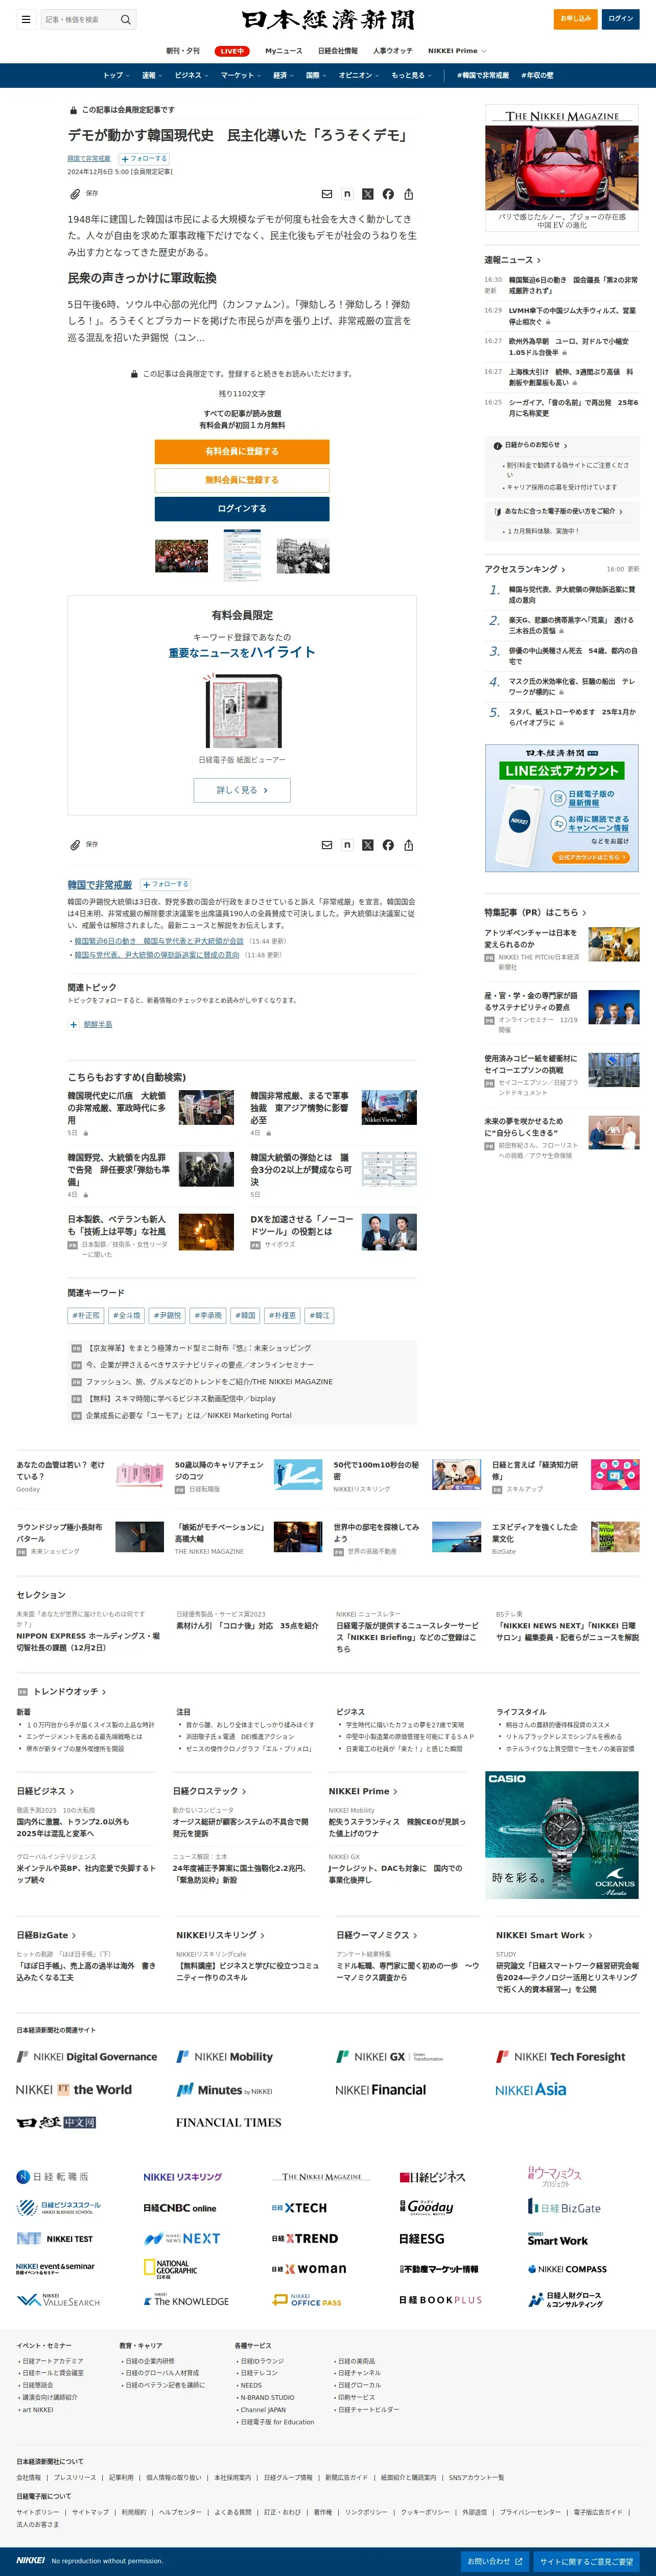This screenshot has height=2576, width=656.
Task: Click the magnifier search icon
Action: coord(125,19)
